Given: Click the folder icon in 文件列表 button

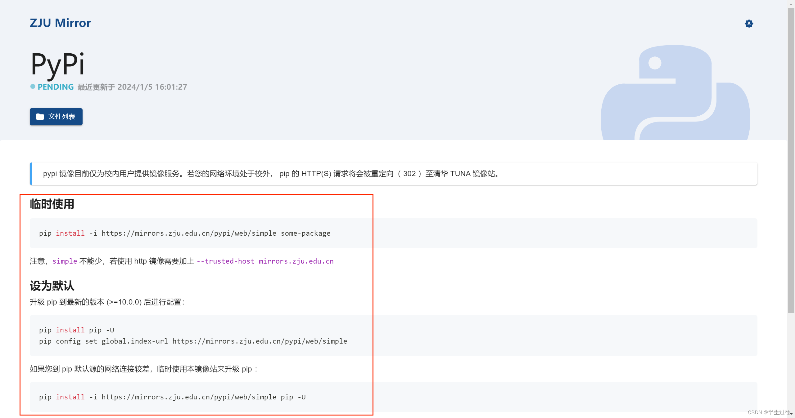Looking at the screenshot, I should click(40, 117).
